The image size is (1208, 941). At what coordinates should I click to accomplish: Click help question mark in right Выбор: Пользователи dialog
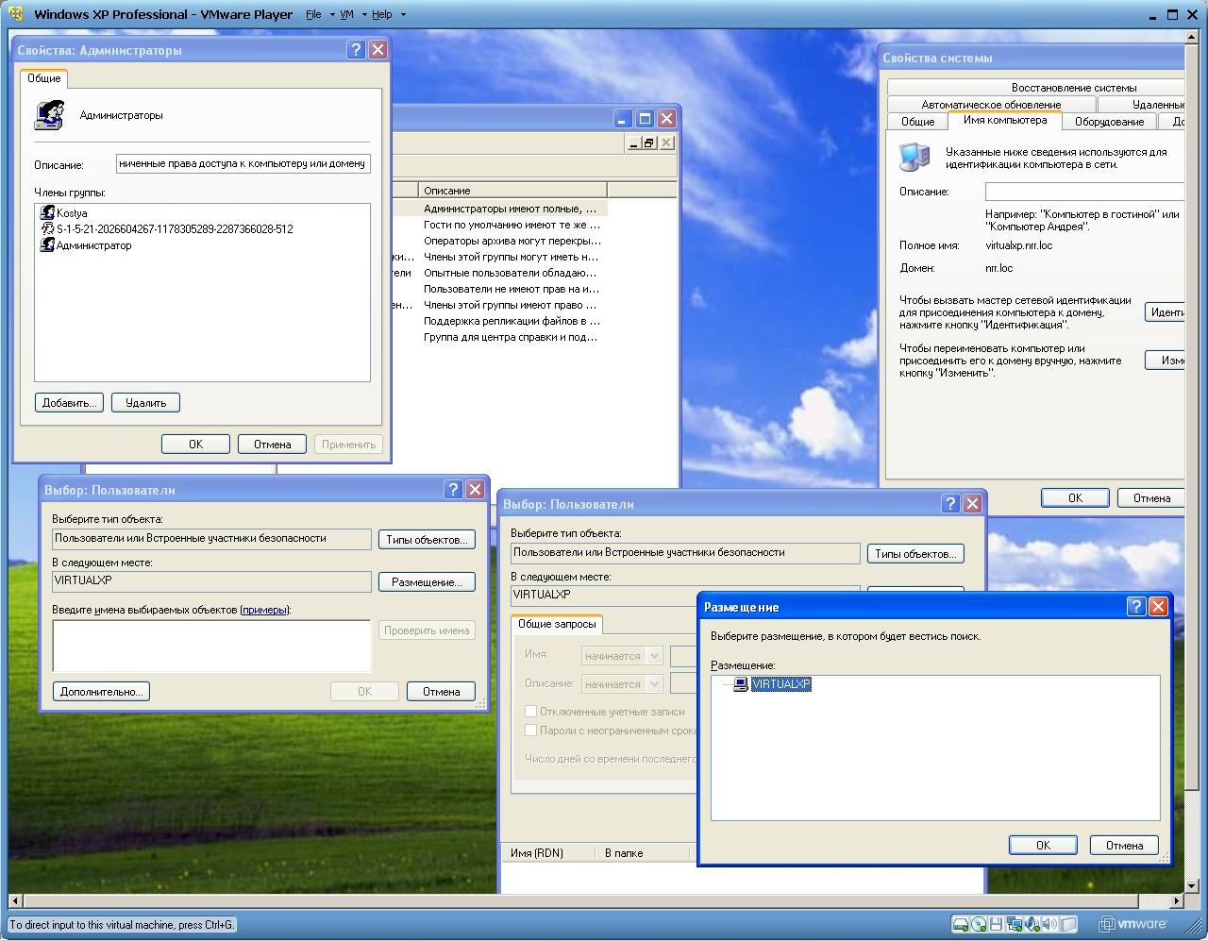click(x=950, y=503)
